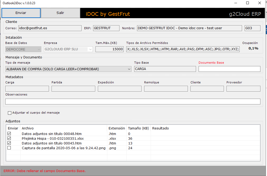Click the Tamaño (KB) column header

pyautogui.click(x=138, y=128)
